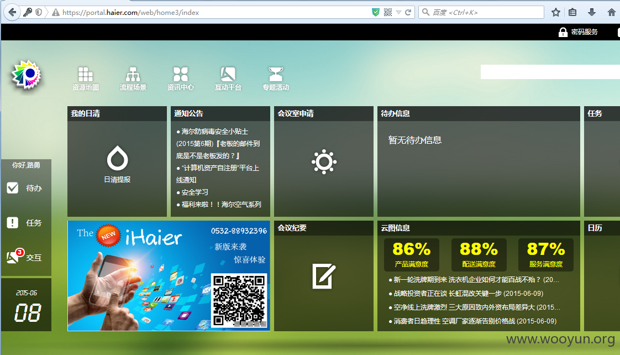The width and height of the screenshot is (620, 355).
Task: Open 互动平台 interactive platform icon
Action: point(228,79)
